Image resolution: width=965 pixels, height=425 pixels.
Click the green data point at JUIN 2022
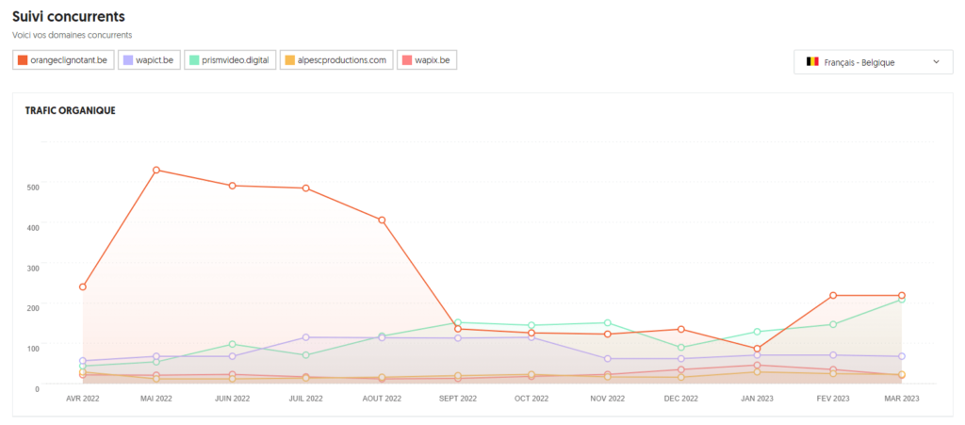(x=232, y=344)
